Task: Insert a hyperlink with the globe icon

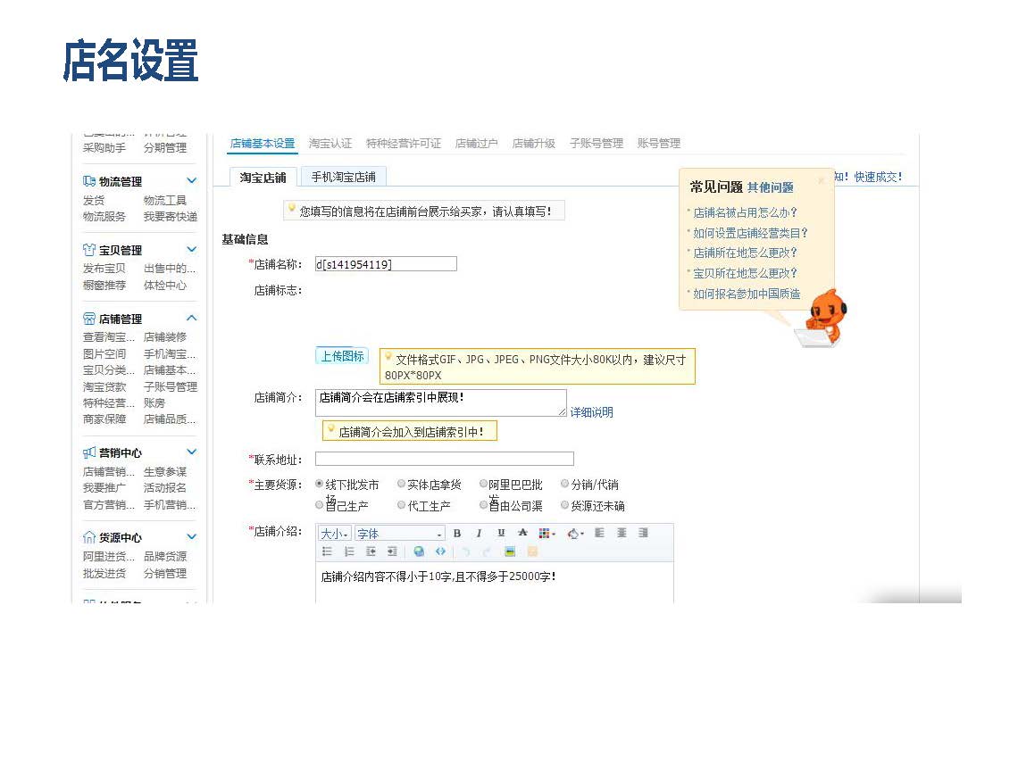Action: (x=419, y=552)
